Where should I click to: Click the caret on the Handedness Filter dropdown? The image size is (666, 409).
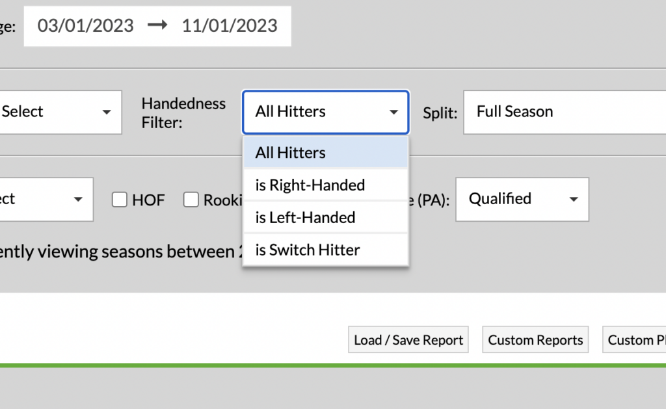click(394, 112)
